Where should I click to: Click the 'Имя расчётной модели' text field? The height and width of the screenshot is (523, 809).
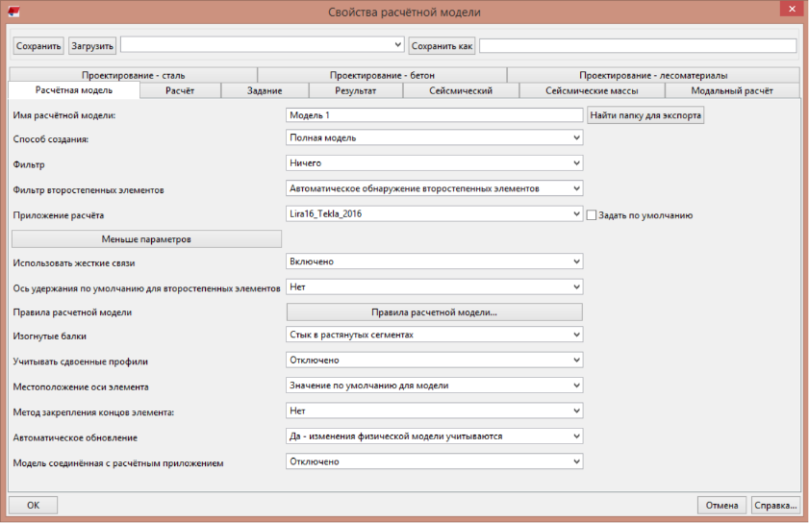tap(435, 115)
